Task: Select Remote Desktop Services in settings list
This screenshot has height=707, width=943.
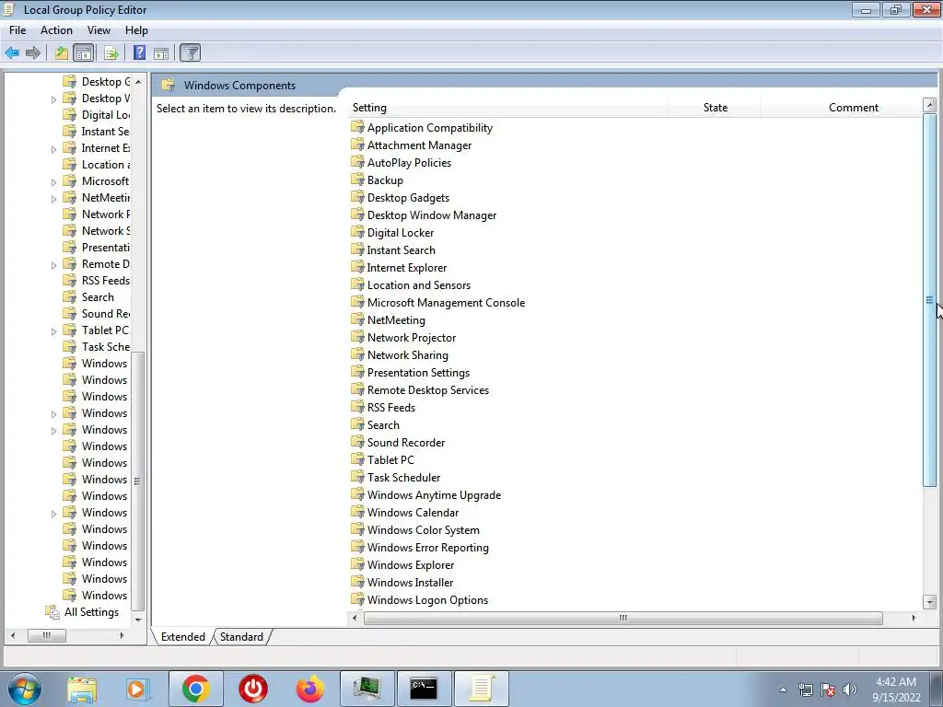Action: [x=427, y=389]
